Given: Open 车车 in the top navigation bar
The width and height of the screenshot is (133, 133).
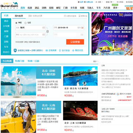Looking at the screenshot, I should [x=99, y=8].
